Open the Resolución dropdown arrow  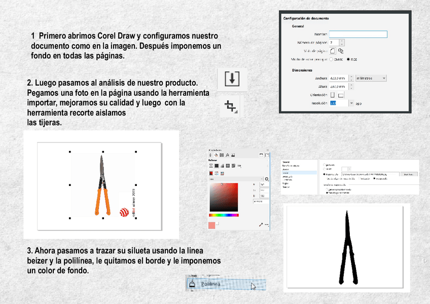point(351,103)
